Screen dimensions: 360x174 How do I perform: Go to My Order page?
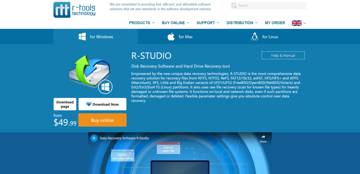275,23
